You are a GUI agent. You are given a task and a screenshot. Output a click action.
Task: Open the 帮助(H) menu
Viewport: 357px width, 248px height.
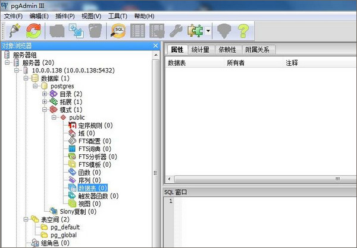pos(144,16)
